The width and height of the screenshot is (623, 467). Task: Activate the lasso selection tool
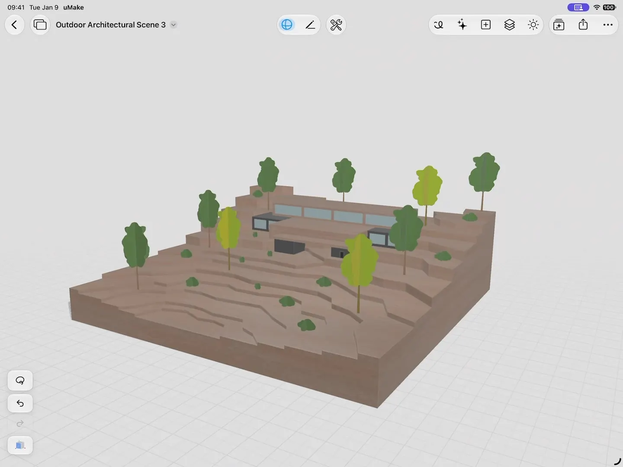[x=20, y=381]
